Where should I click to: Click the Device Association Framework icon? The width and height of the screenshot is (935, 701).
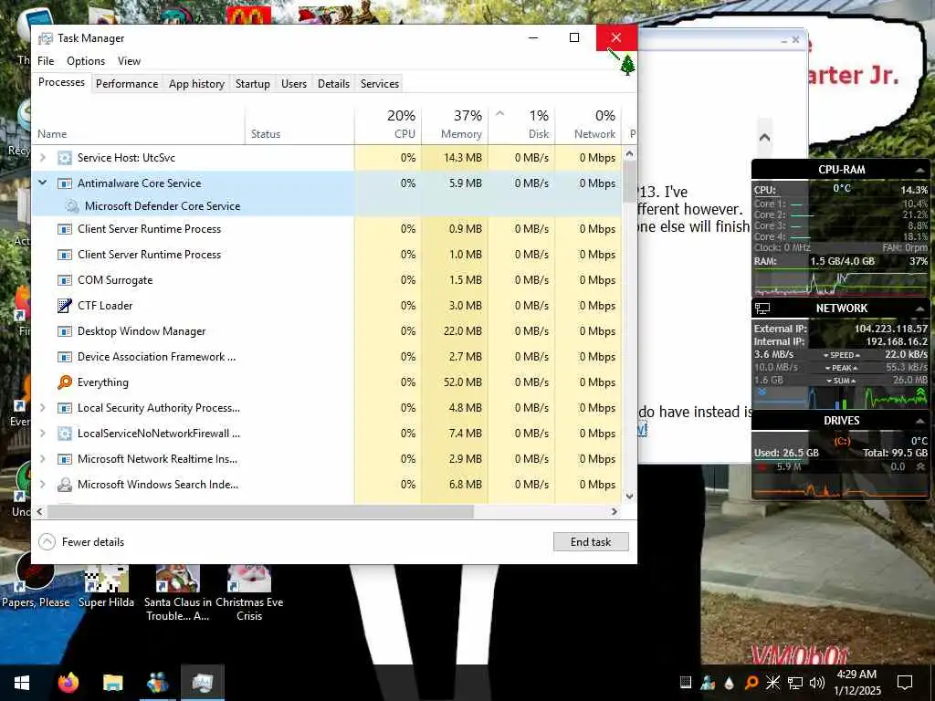point(65,357)
